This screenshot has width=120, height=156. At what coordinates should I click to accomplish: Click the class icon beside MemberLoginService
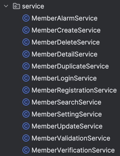pyautogui.click(x=26, y=78)
